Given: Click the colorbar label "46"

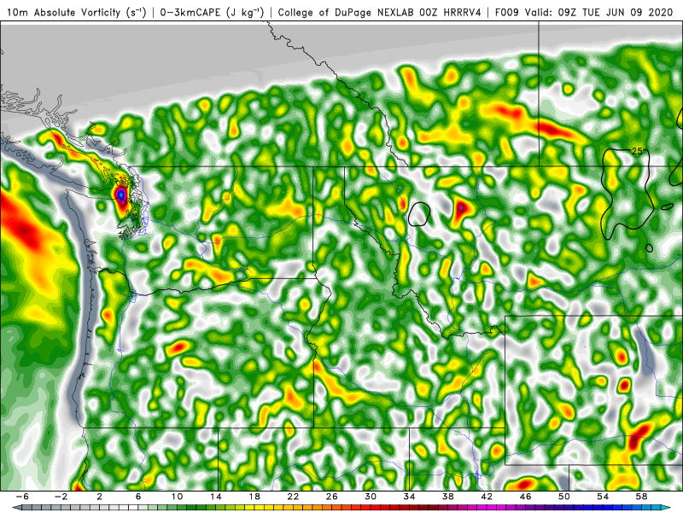Looking at the screenshot, I should point(525,497).
